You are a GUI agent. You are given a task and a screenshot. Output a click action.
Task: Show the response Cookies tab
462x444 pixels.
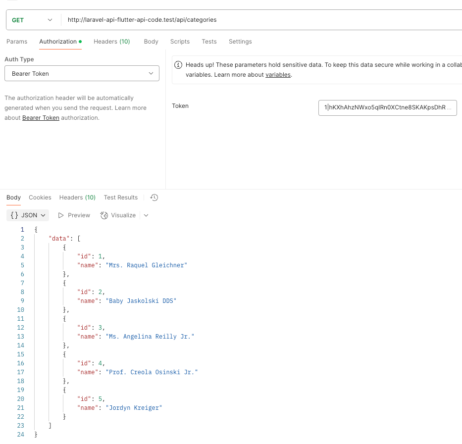click(40, 197)
